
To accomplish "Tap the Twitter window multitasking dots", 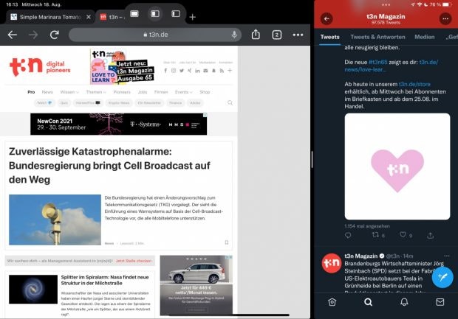I will tap(386, 4).
